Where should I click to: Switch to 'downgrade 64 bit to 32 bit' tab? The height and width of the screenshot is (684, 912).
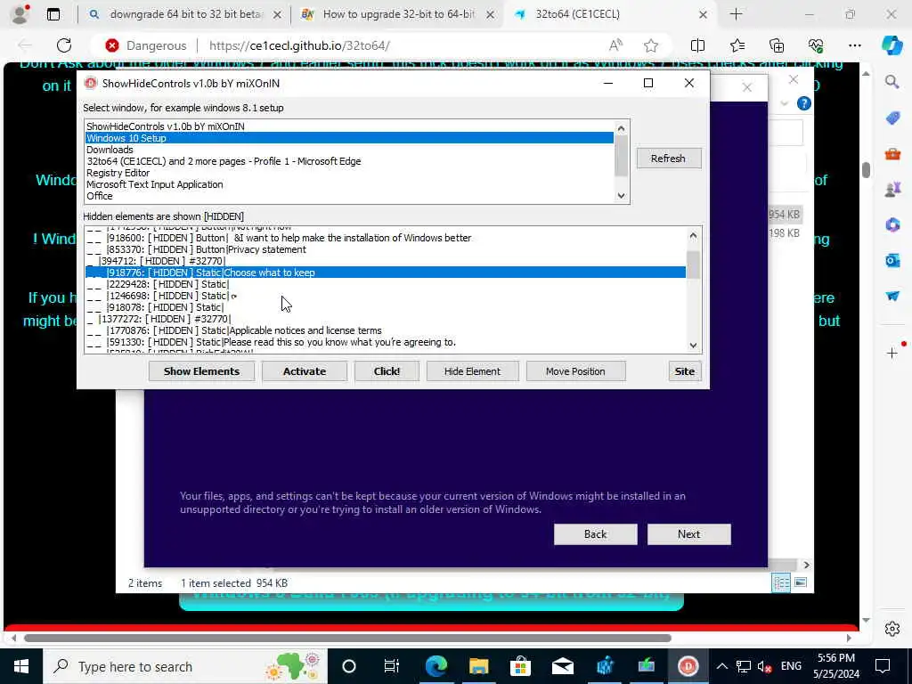(x=186, y=14)
